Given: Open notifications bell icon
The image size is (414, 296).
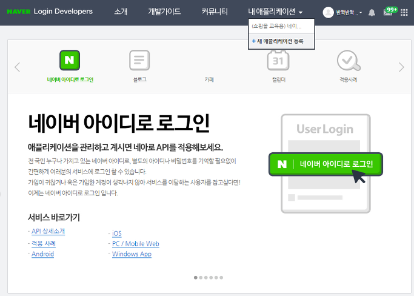Looking at the screenshot, I should coord(372,12).
